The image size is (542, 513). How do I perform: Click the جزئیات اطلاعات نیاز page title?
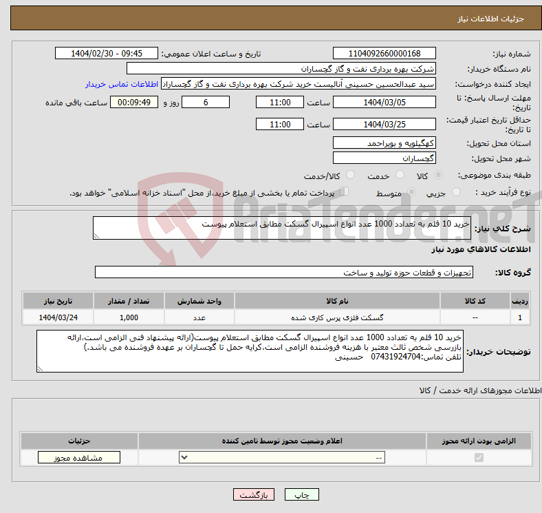(491, 19)
